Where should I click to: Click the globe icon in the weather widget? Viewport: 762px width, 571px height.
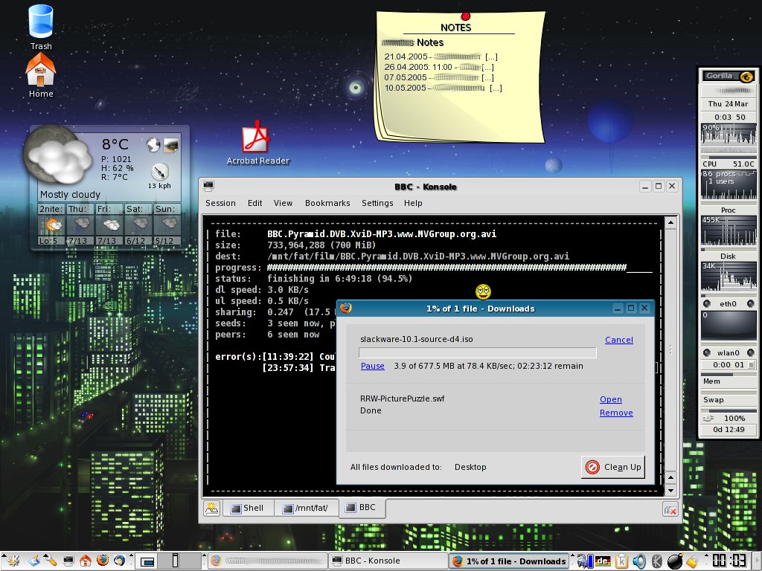click(x=153, y=145)
